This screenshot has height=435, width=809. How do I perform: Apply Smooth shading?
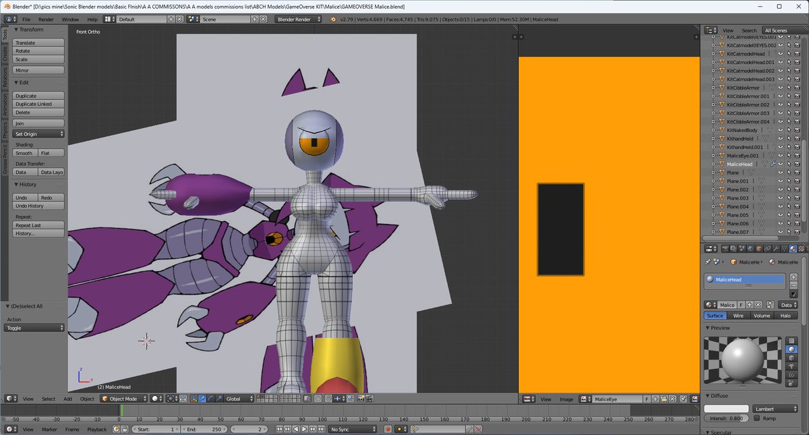coord(25,153)
